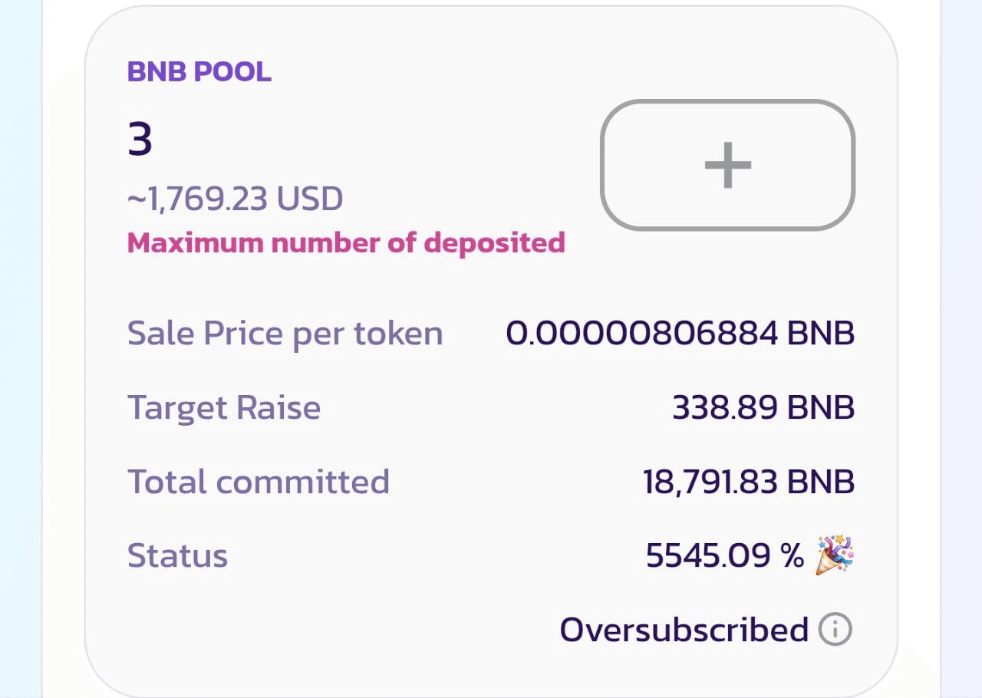
Task: Select the BNB POOL heading
Action: coord(199,71)
